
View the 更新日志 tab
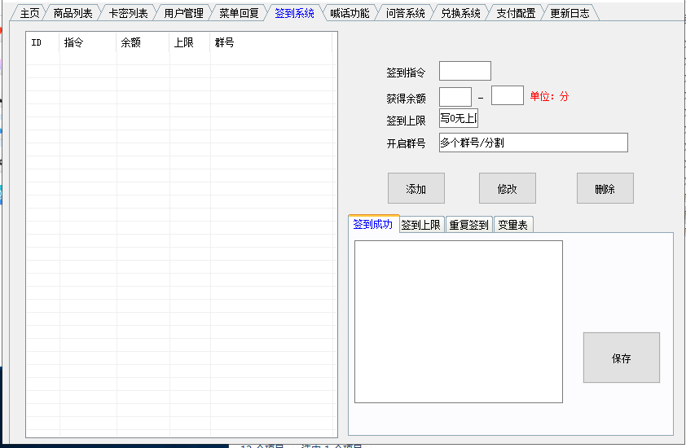click(x=569, y=13)
